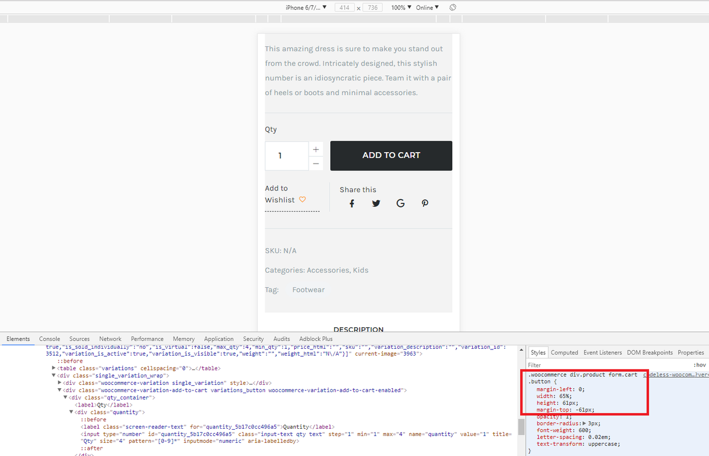Viewport: 709px width, 456px height.
Task: Click the Pinterest share icon
Action: pos(425,203)
